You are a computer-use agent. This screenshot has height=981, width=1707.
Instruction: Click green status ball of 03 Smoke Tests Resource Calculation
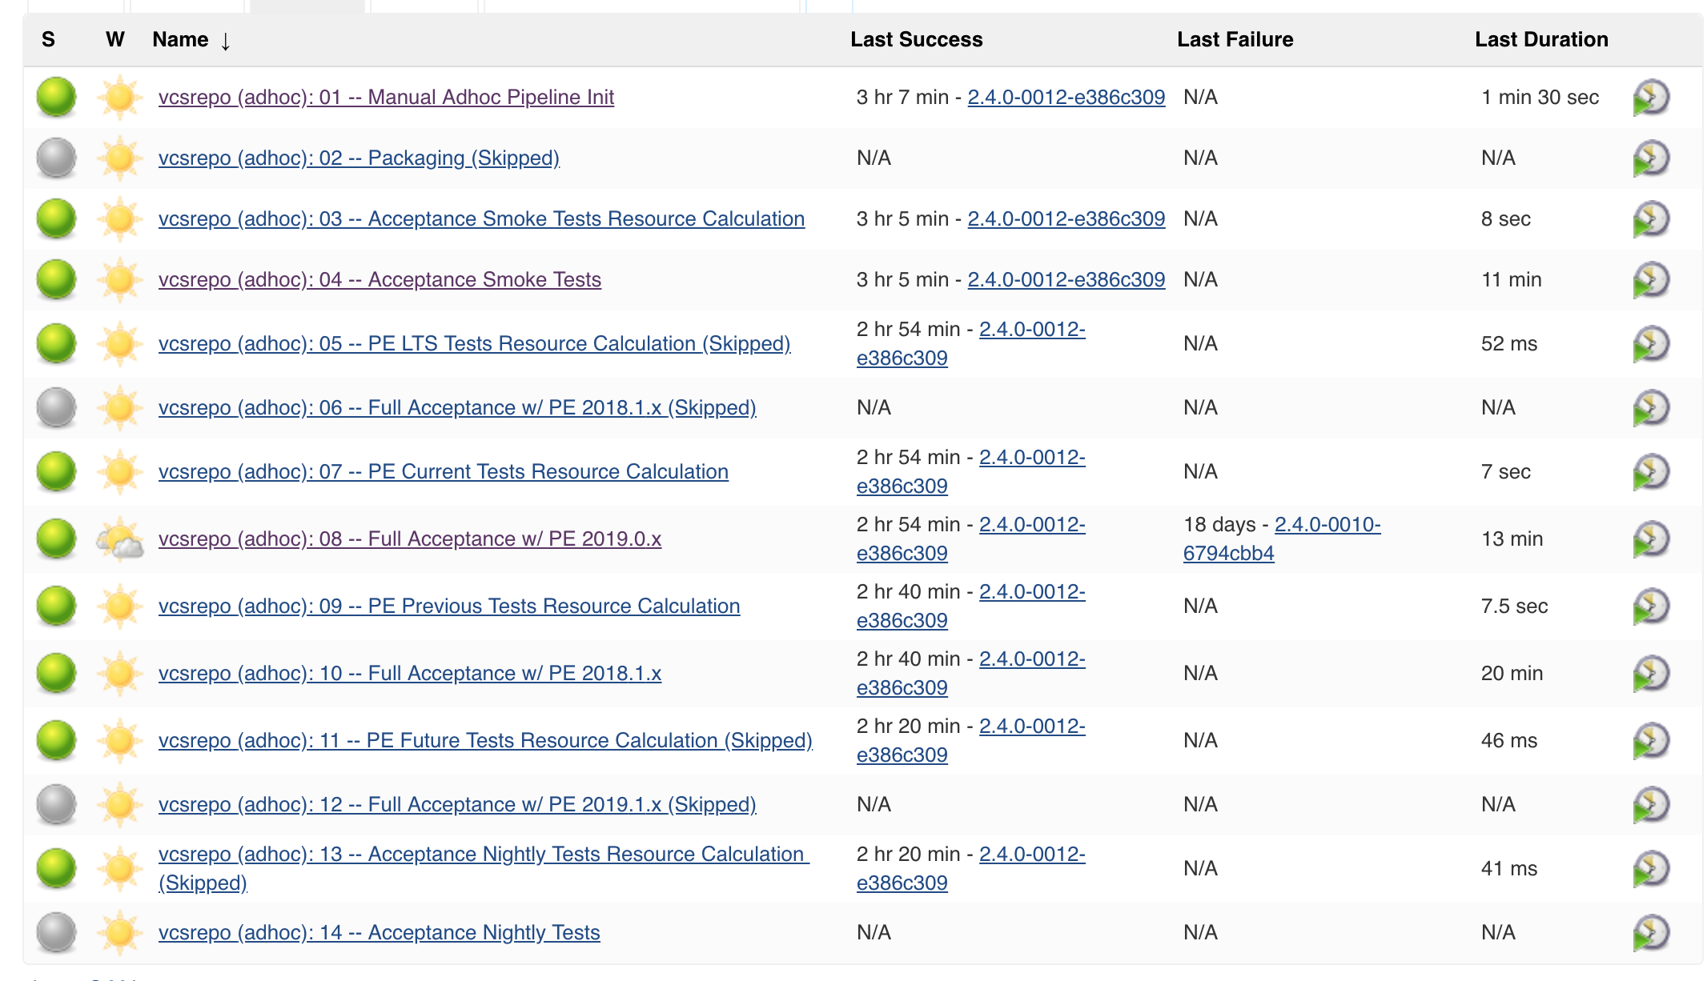pyautogui.click(x=56, y=218)
